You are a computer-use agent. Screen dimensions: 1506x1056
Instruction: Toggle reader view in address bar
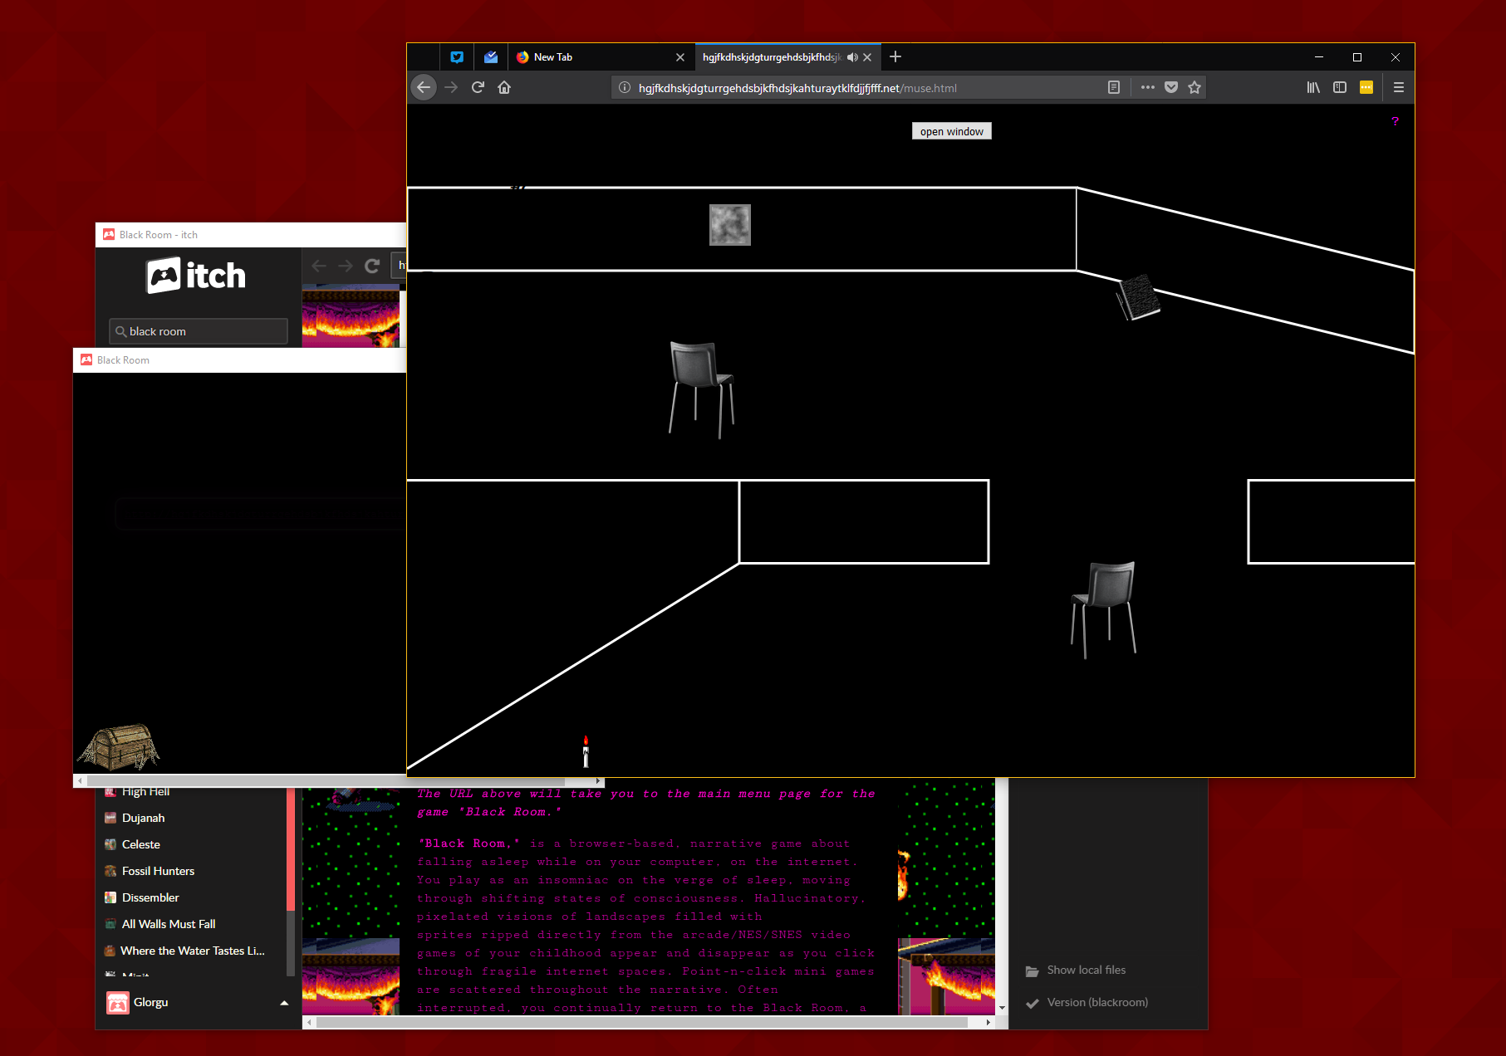1114,87
